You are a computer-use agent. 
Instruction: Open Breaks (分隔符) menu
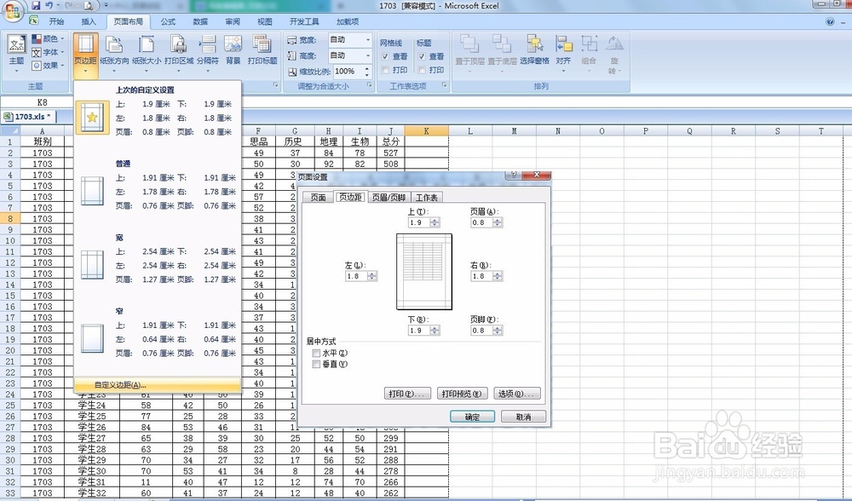click(208, 53)
